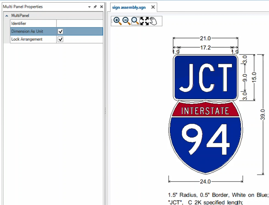Screen dimensions: 269x205
Task: Collapse the MultiPanel category
Action: point(7,16)
